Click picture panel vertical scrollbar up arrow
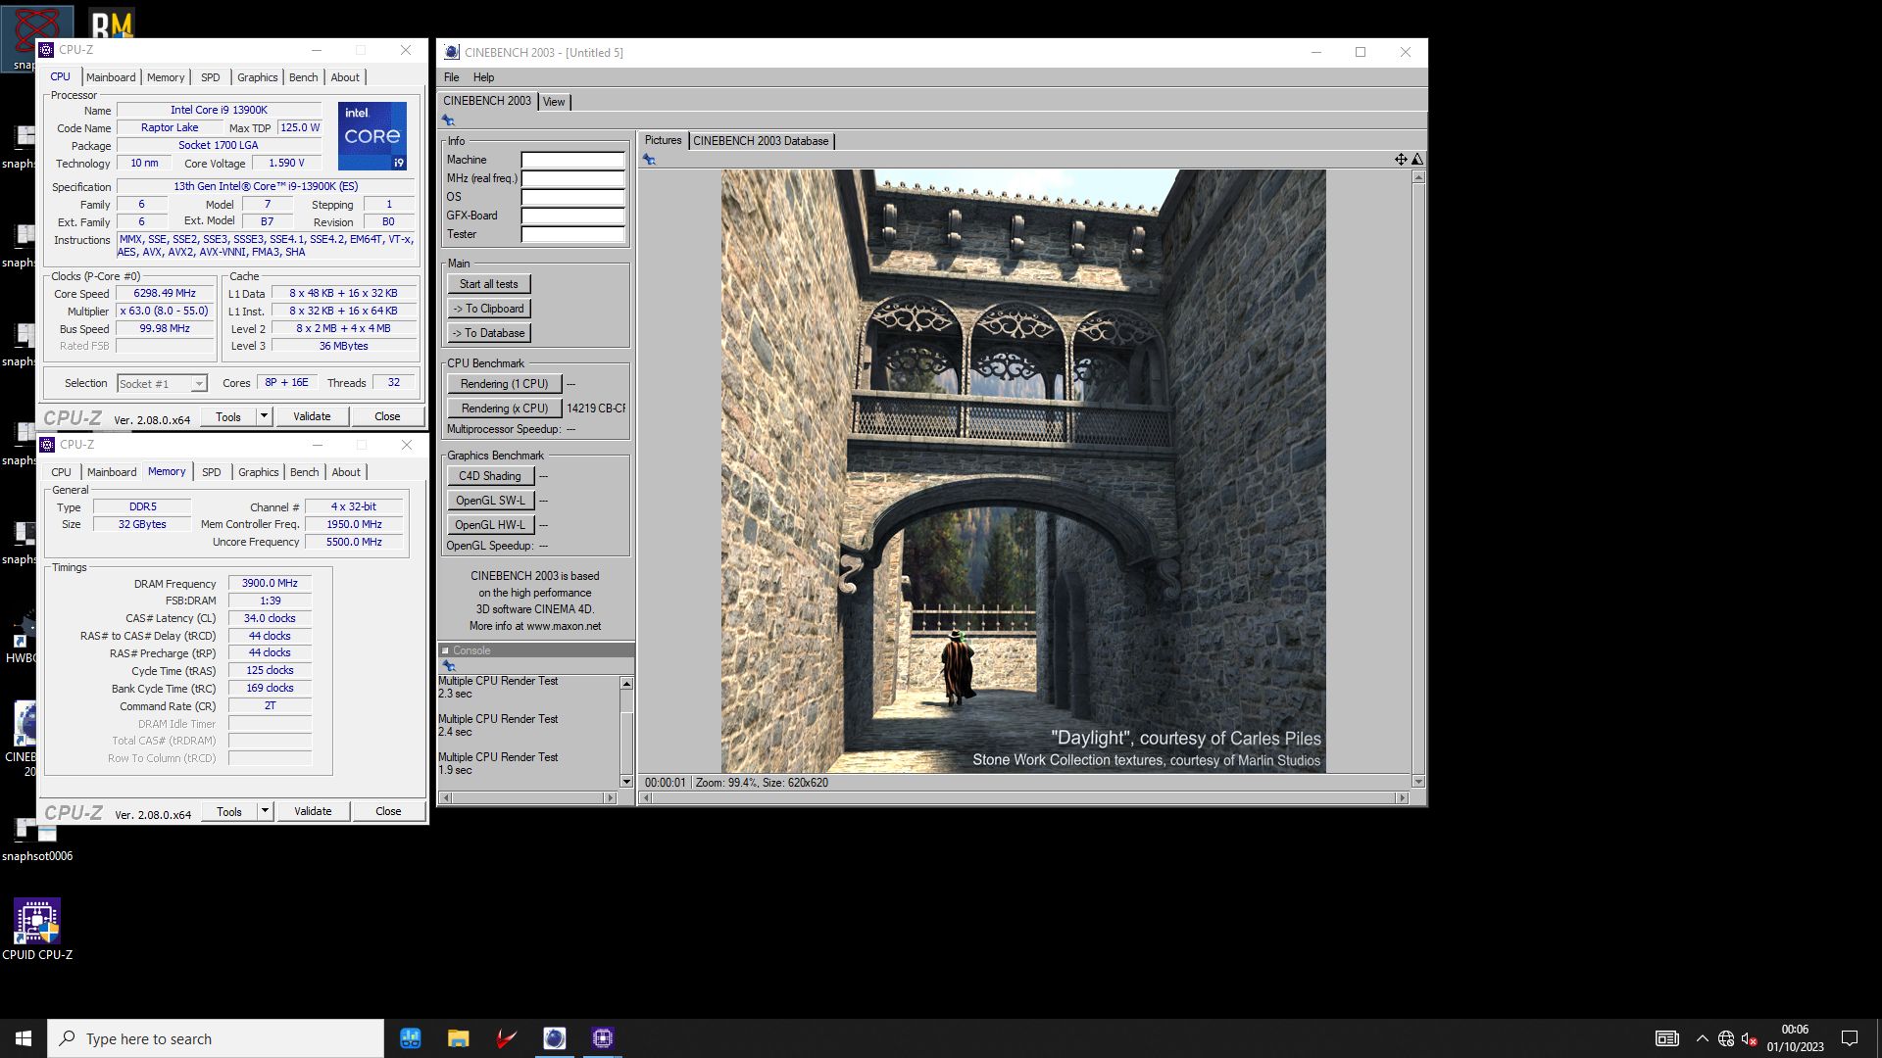The height and width of the screenshot is (1058, 1882). pyautogui.click(x=1417, y=177)
